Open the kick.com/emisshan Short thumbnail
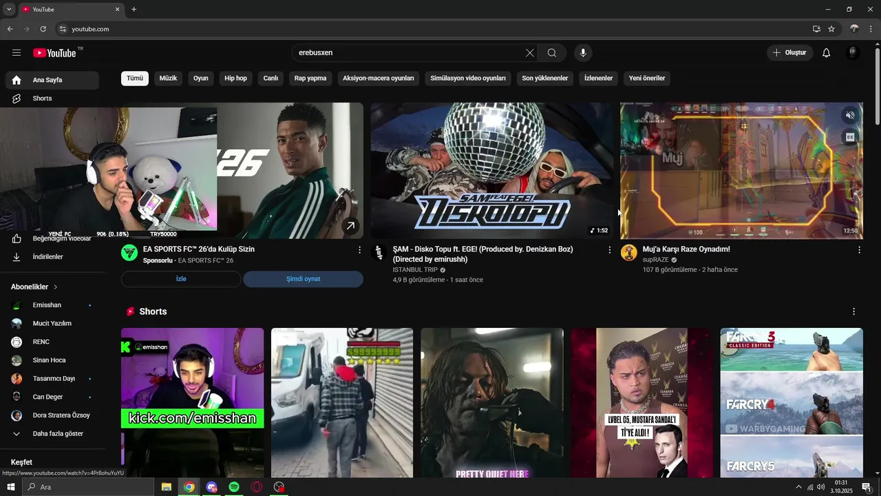The width and height of the screenshot is (881, 496). click(192, 402)
